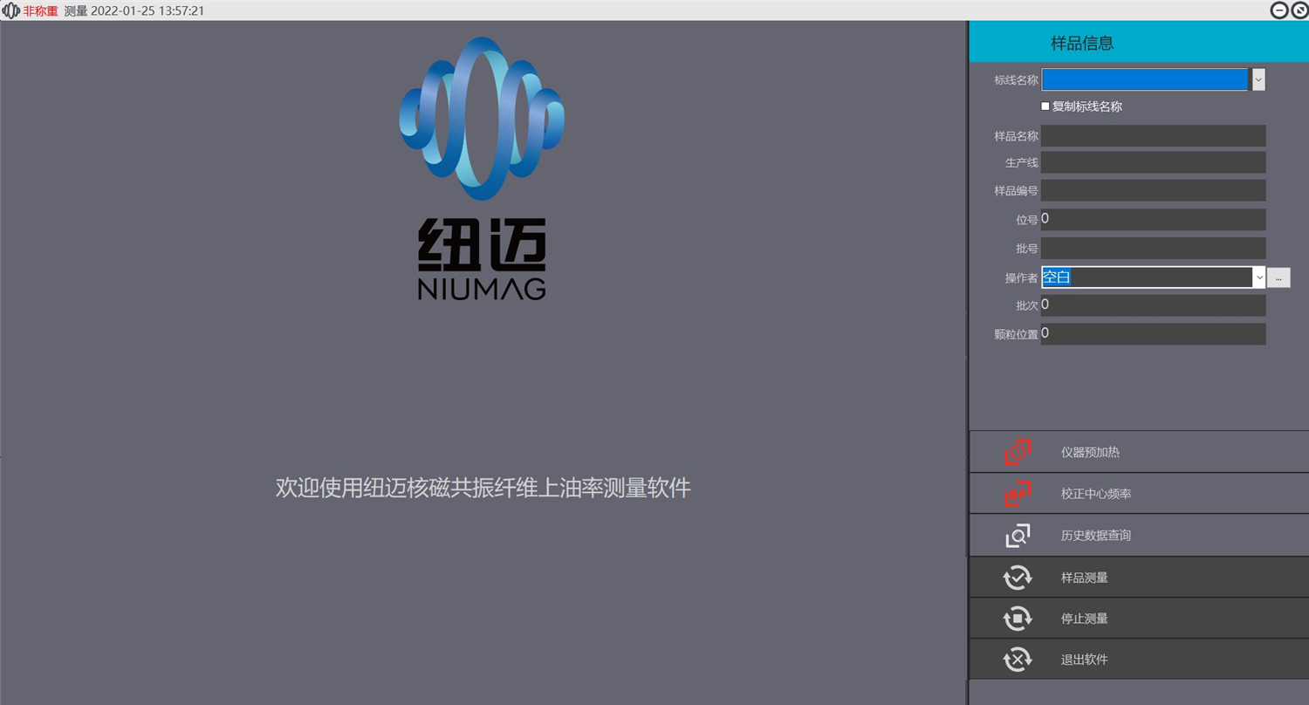Viewport: 1309px width, 705px height.
Task: Uncheck 复制标线名称 below the line name field
Action: click(1045, 106)
